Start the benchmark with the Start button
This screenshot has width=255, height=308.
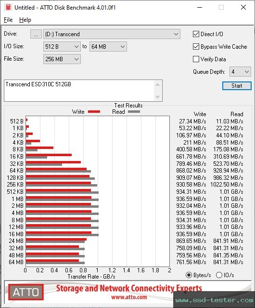pos(237,86)
